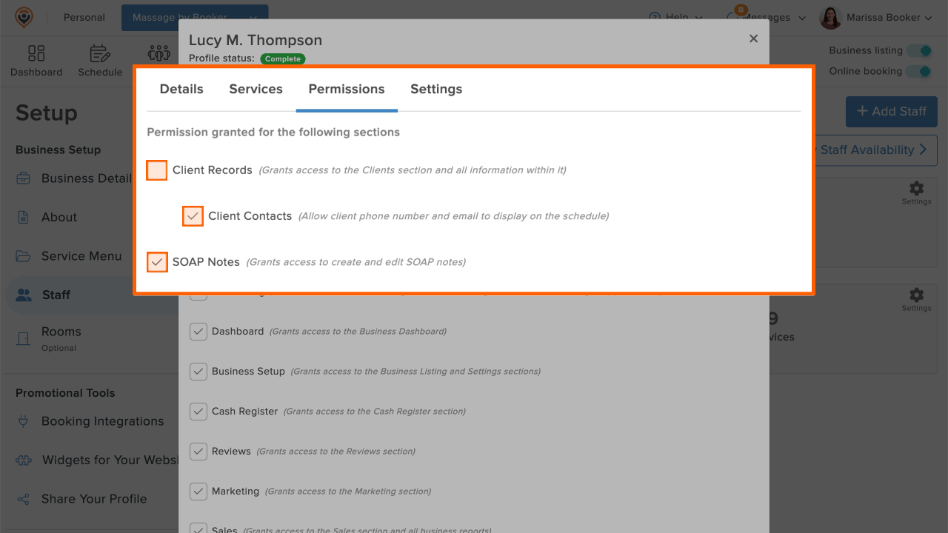Click the About document icon
This screenshot has width=948, height=533.
click(24, 217)
